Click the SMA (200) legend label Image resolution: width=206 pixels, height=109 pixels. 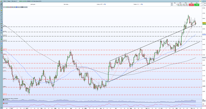click(25, 7)
